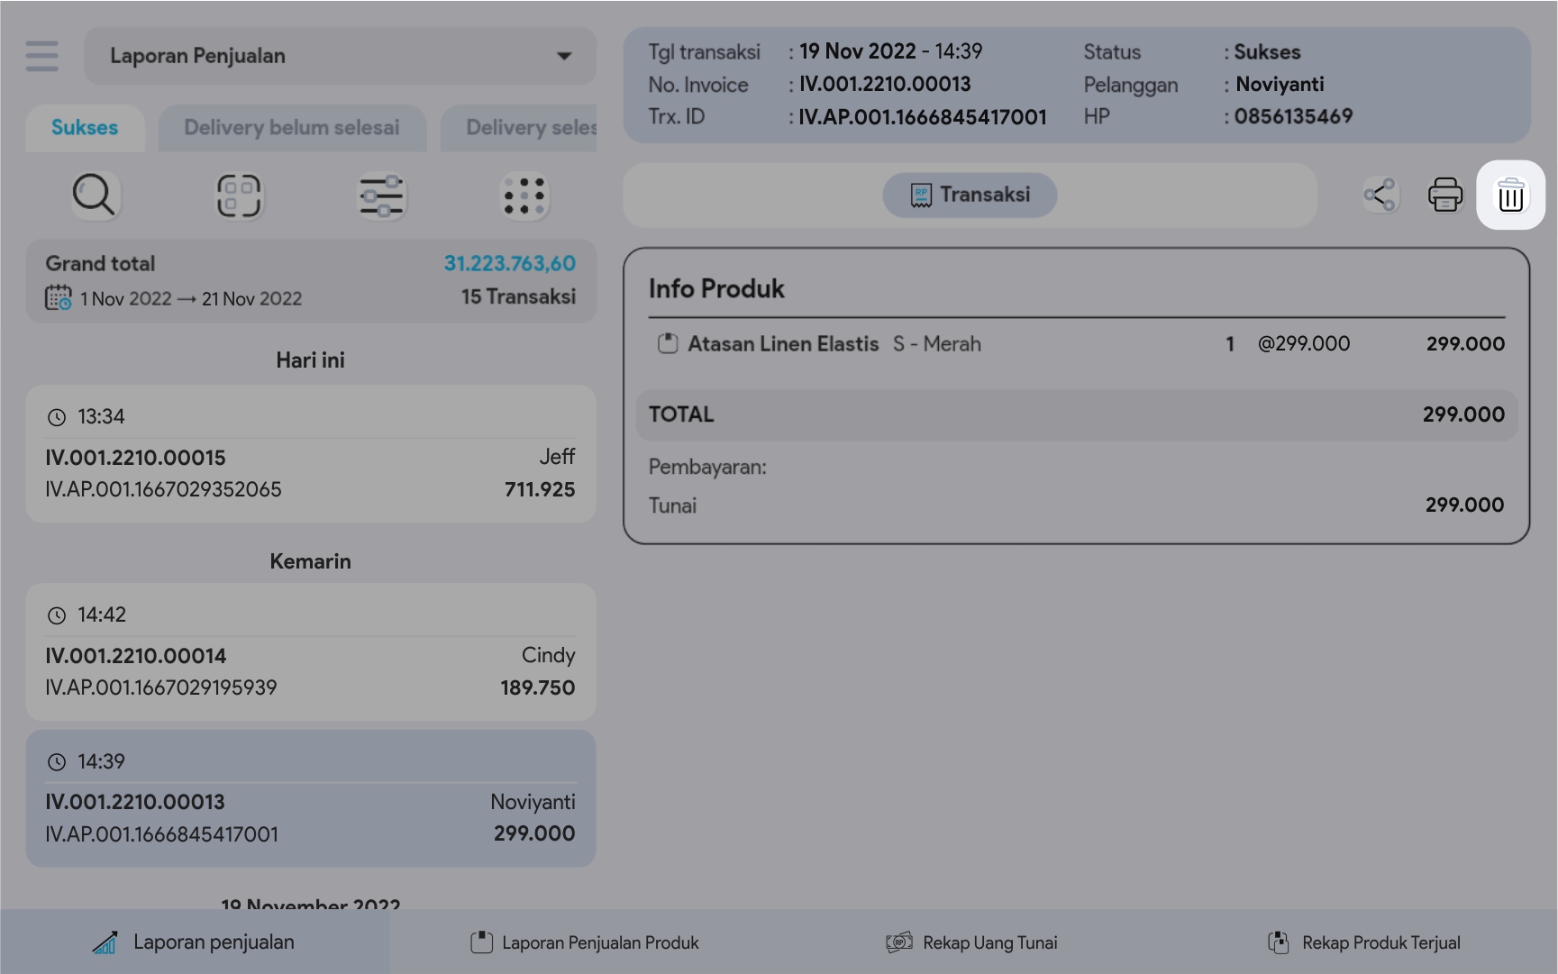Open the filter sliders icon
1558x974 pixels.
(381, 196)
